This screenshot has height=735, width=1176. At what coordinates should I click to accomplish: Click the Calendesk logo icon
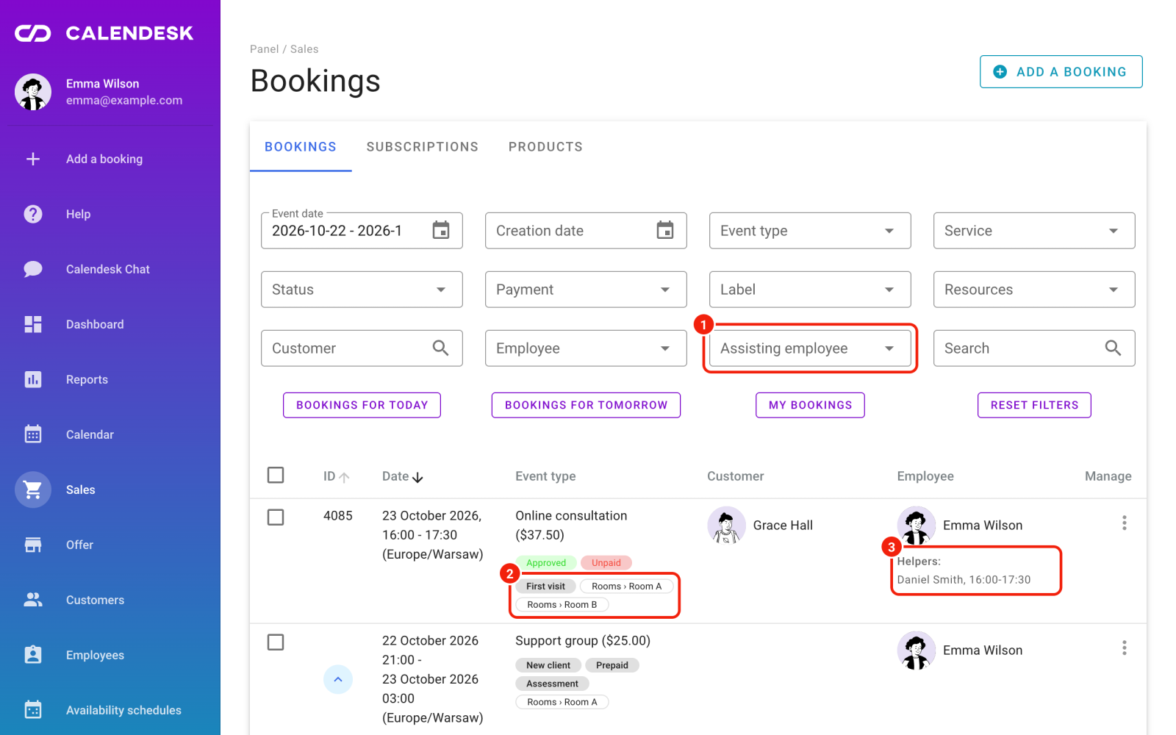point(33,33)
